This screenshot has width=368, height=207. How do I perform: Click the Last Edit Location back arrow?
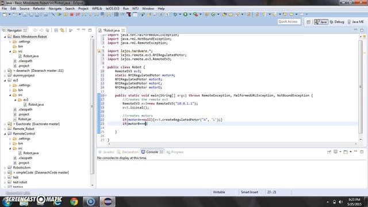(x=285, y=14)
